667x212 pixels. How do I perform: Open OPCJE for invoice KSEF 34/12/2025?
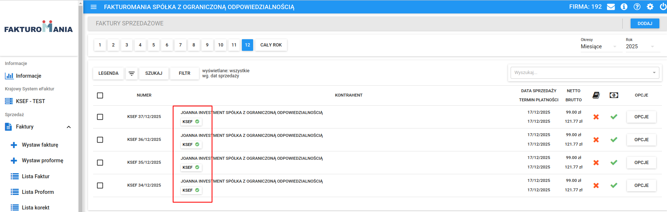tap(642, 185)
